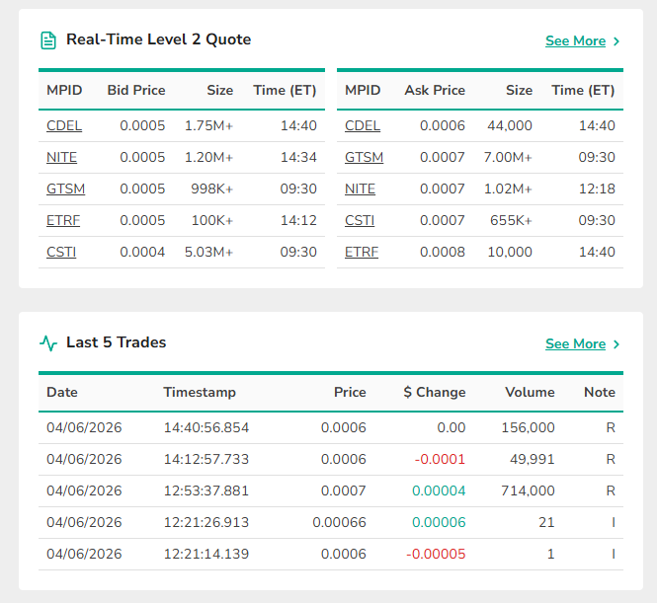
Task: Select the green 0.00006 change value
Action: click(x=439, y=522)
